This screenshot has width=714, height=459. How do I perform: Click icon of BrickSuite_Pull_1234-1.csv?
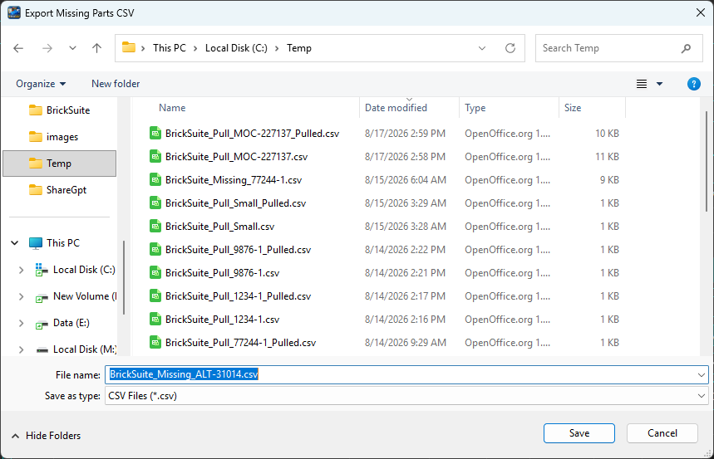[x=155, y=319]
